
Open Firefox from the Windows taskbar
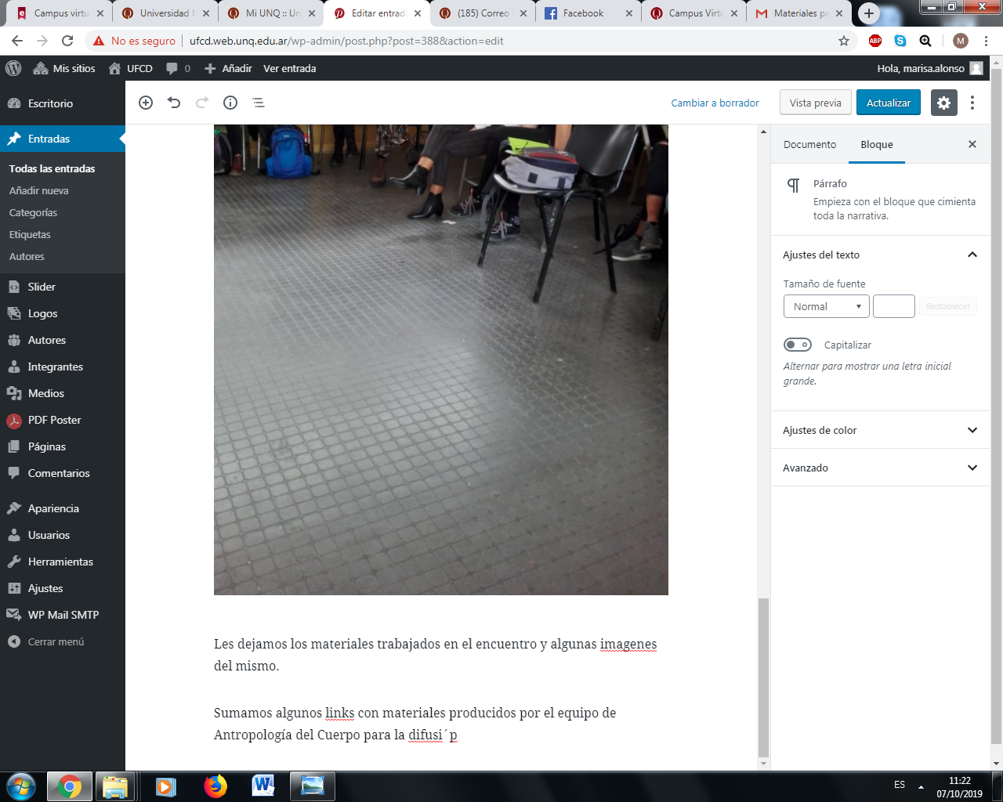[215, 786]
